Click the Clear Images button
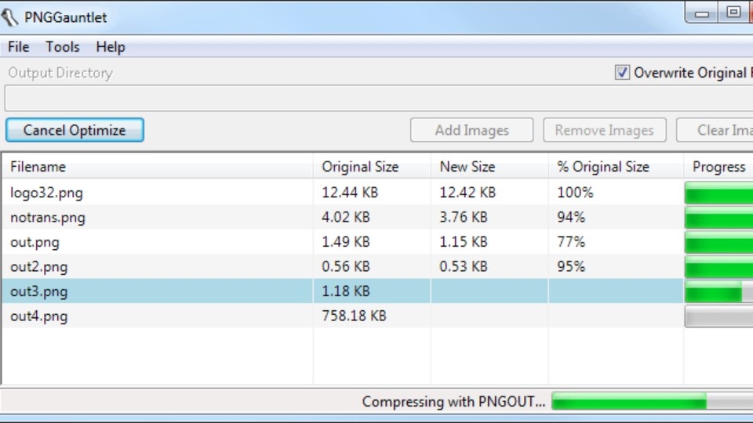Image resolution: width=753 pixels, height=423 pixels. tap(715, 130)
